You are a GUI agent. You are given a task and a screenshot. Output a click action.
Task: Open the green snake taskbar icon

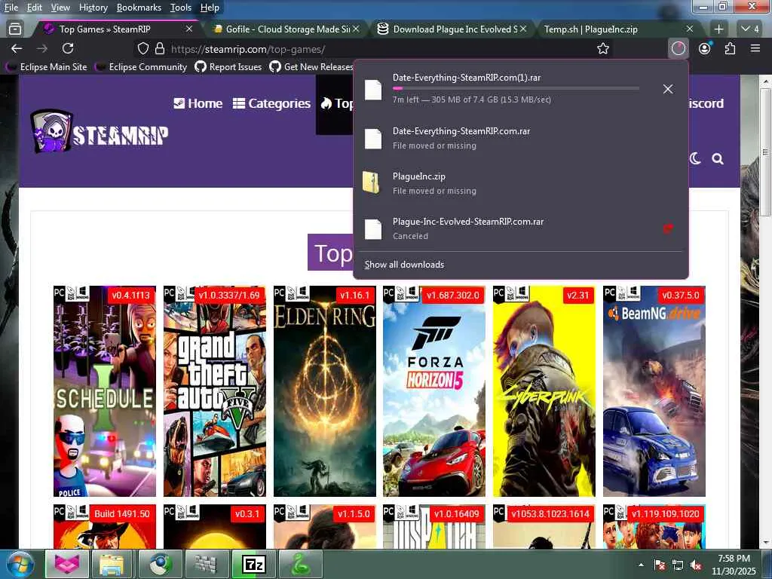[300, 564]
